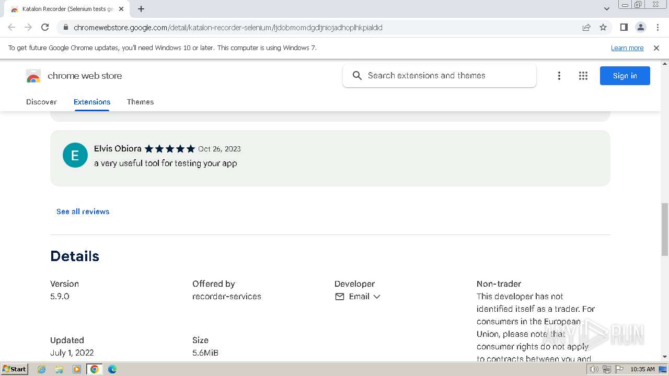Screen dimensions: 669x376
Task: Open the three-dot more options menu in store header
Action: point(559,76)
